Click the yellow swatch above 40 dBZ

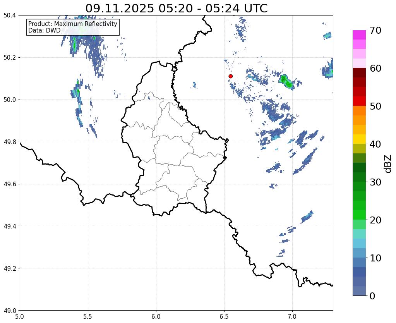(x=359, y=139)
